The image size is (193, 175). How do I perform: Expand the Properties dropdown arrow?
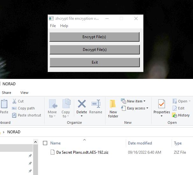pos(161,116)
